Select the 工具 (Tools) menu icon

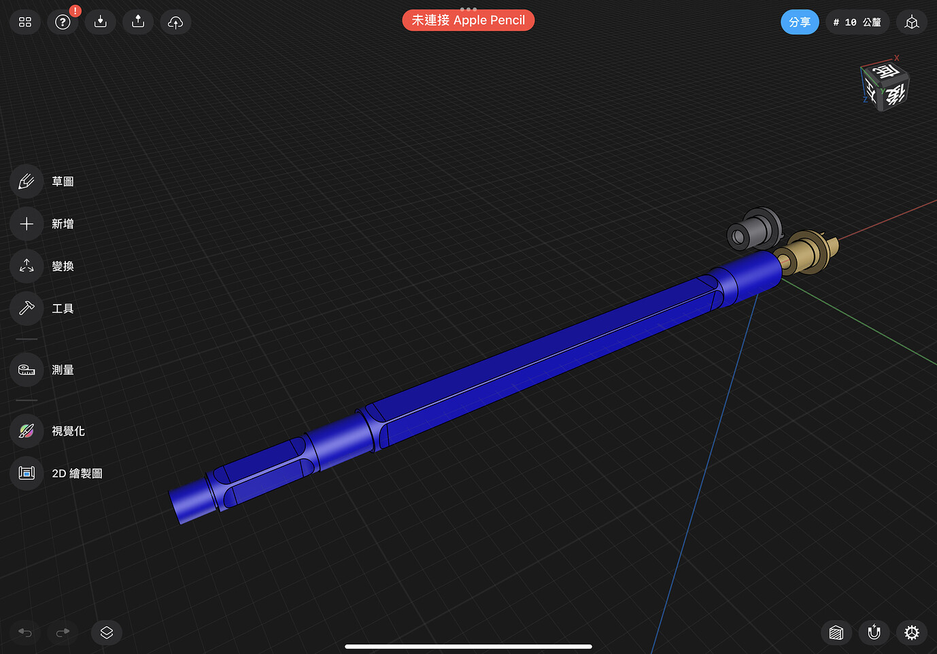26,308
